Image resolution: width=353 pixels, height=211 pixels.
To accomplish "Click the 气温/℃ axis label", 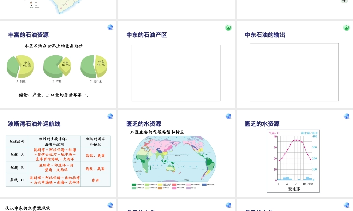I will [274, 133].
